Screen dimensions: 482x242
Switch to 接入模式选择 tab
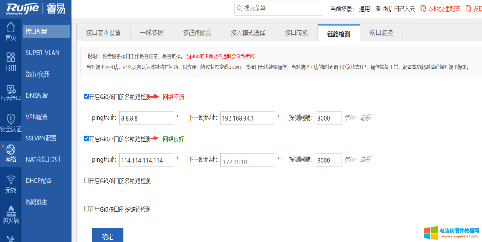[248, 33]
